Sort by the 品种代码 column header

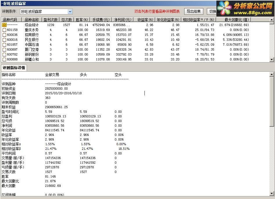pyautogui.click(x=11, y=20)
